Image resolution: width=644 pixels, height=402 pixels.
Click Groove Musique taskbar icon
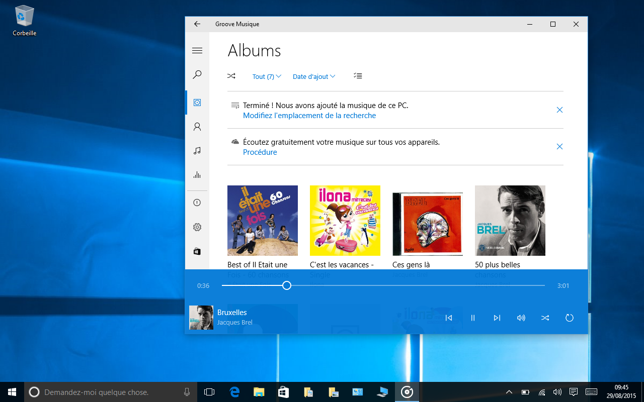coord(407,392)
